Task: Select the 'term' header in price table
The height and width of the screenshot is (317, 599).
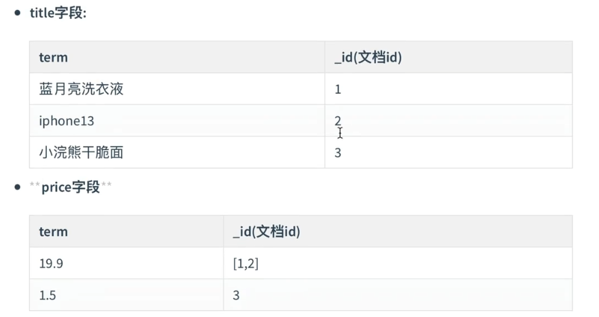Action: pos(53,231)
